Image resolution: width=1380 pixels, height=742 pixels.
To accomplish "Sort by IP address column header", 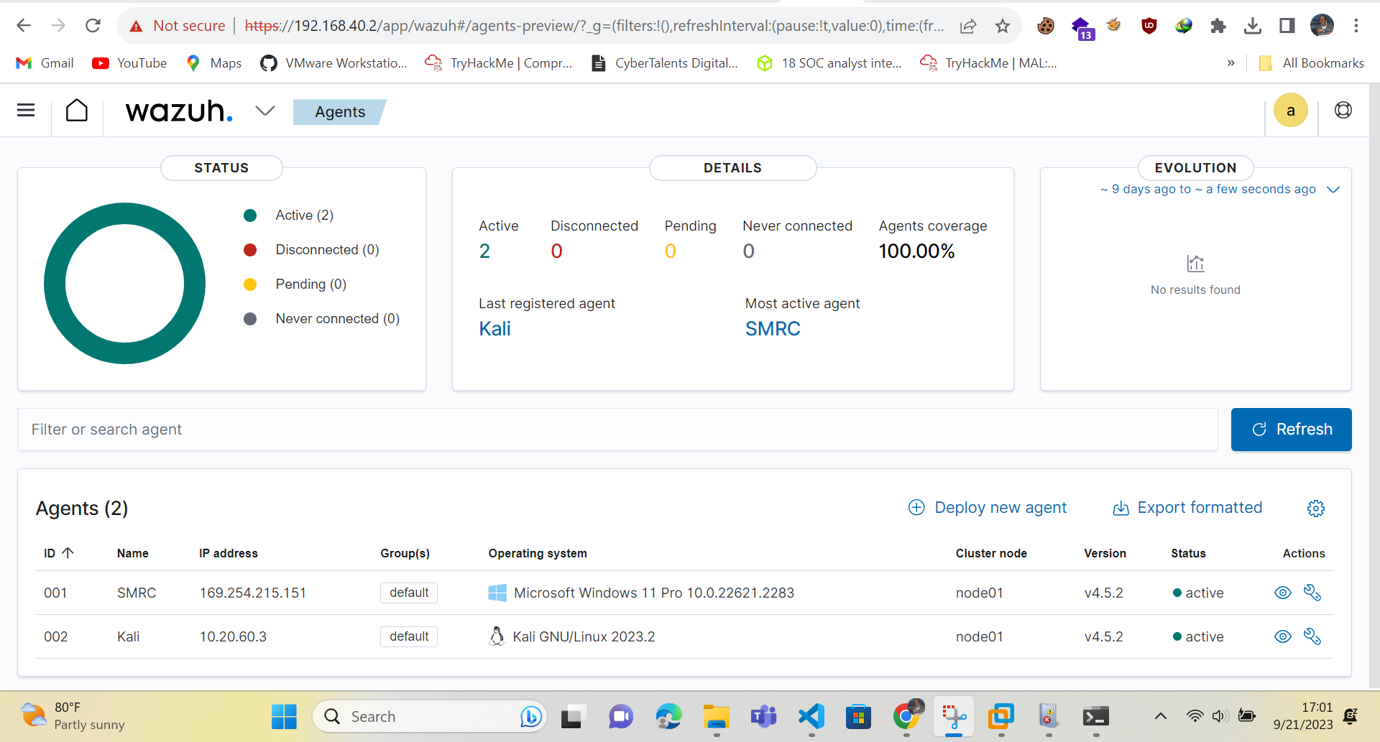I will pyautogui.click(x=229, y=553).
